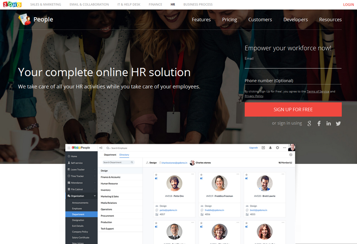The image size is (357, 244).
Task: Open the Business Process top menu
Action: (198, 4)
